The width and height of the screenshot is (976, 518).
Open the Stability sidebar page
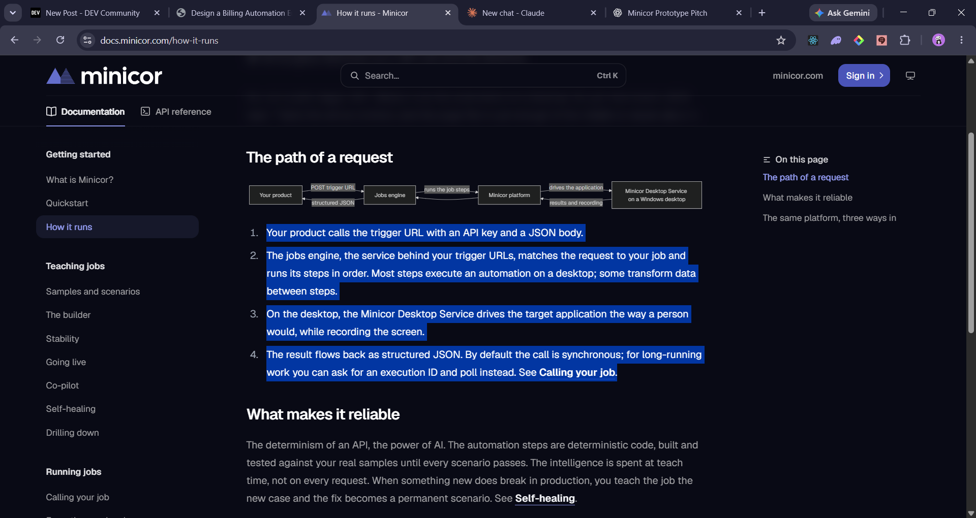(x=63, y=339)
